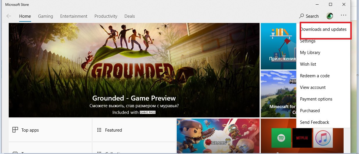This screenshot has height=154, width=359.
Task: Open Purchased items
Action: coord(323,111)
